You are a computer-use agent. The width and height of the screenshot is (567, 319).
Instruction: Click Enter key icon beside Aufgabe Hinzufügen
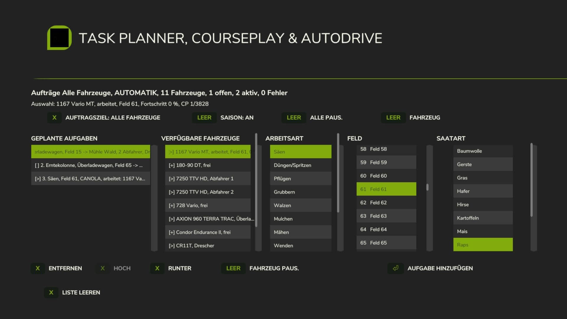(x=395, y=268)
